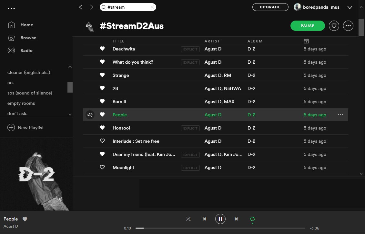365x234 pixels.
Task: Sort by ARTIST column header
Action: (x=212, y=41)
